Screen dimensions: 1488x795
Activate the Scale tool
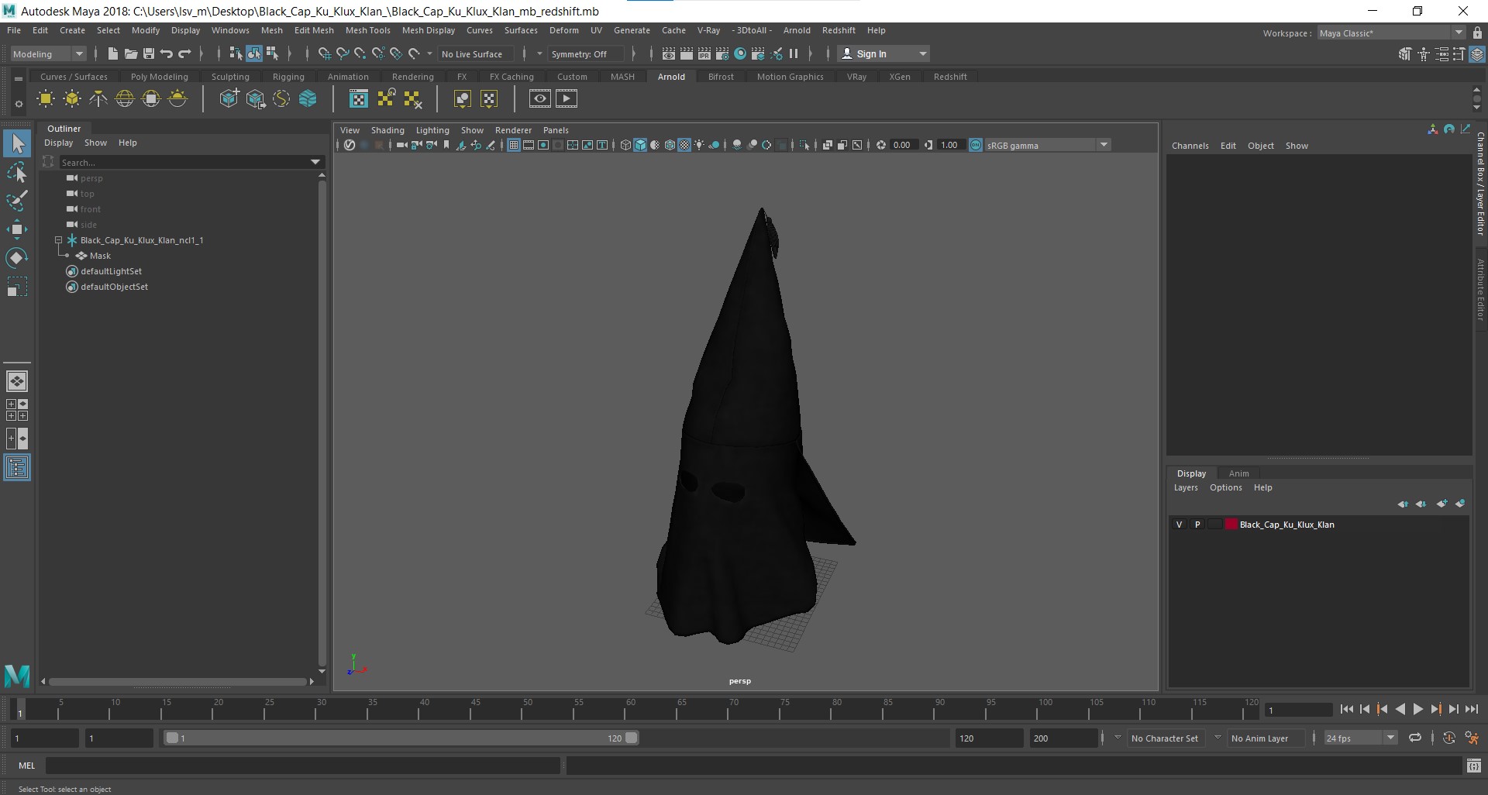click(17, 287)
